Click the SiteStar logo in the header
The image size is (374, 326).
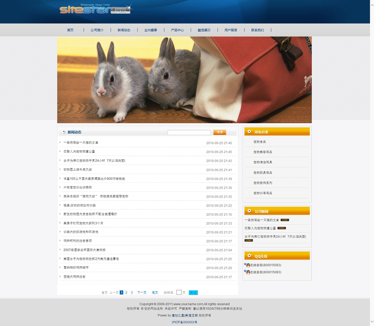pos(96,8)
